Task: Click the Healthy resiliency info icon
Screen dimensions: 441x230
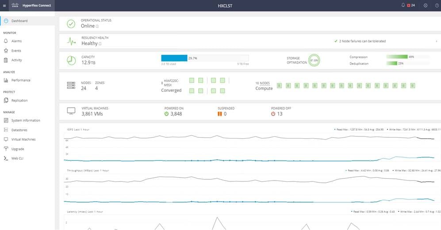Action: coord(100,44)
